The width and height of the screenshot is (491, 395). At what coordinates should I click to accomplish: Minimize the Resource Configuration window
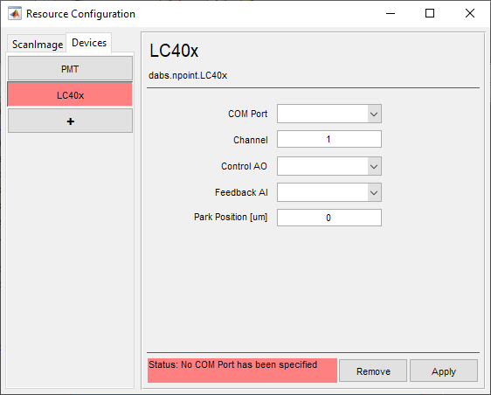point(391,13)
